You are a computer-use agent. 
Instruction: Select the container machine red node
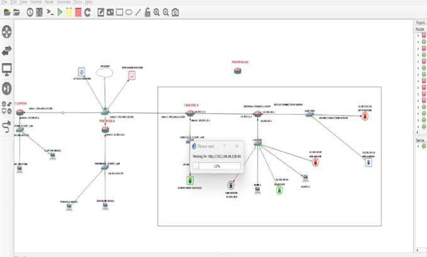pyautogui.click(x=132, y=75)
